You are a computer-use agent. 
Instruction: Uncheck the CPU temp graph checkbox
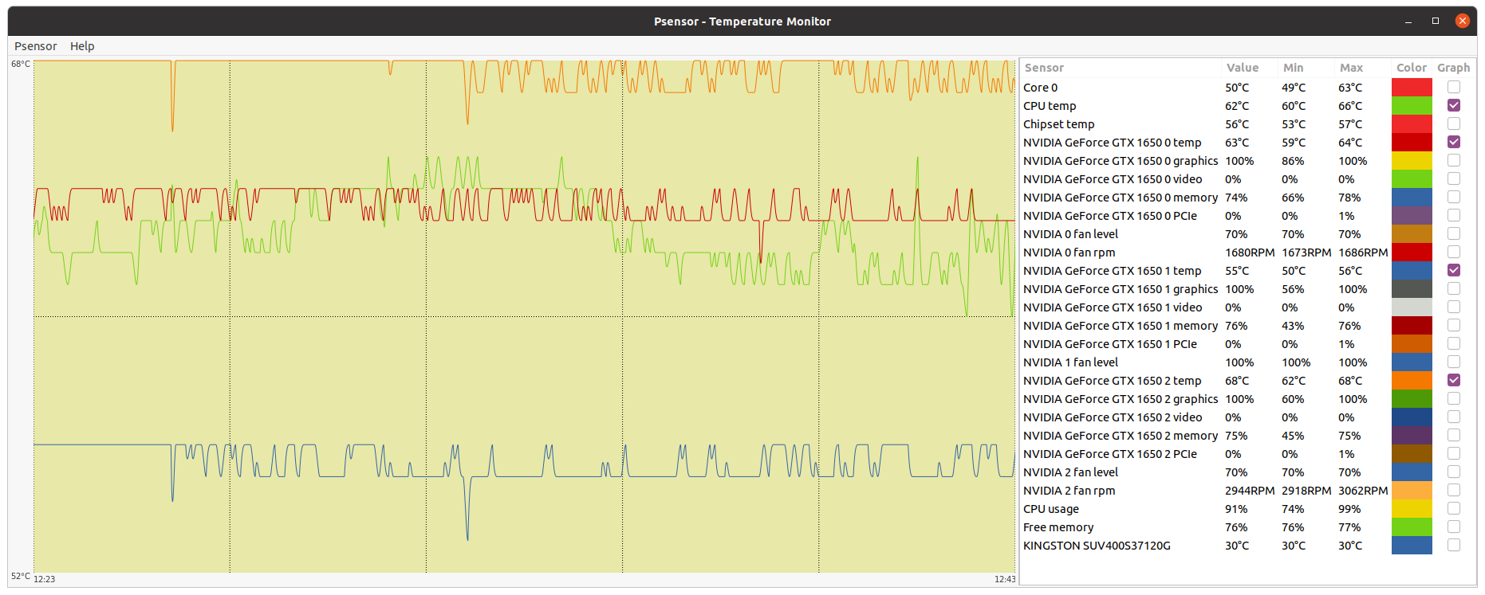click(x=1454, y=105)
